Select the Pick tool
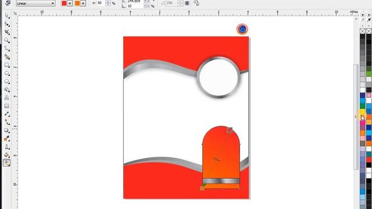The width and height of the screenshot is (372, 209). pos(7,16)
